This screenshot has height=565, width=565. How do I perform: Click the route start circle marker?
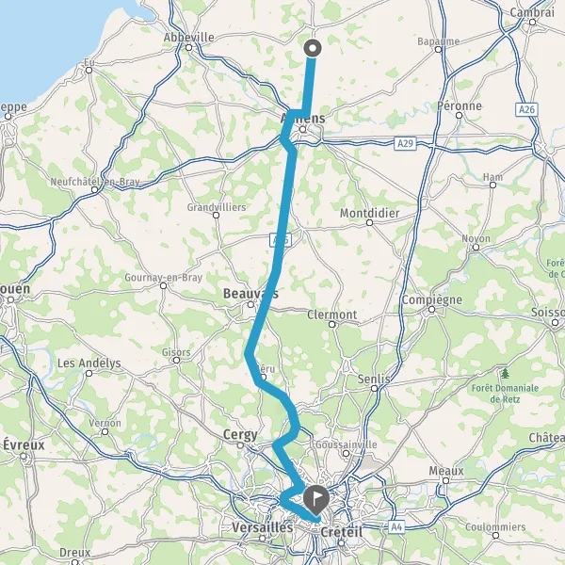[313, 48]
